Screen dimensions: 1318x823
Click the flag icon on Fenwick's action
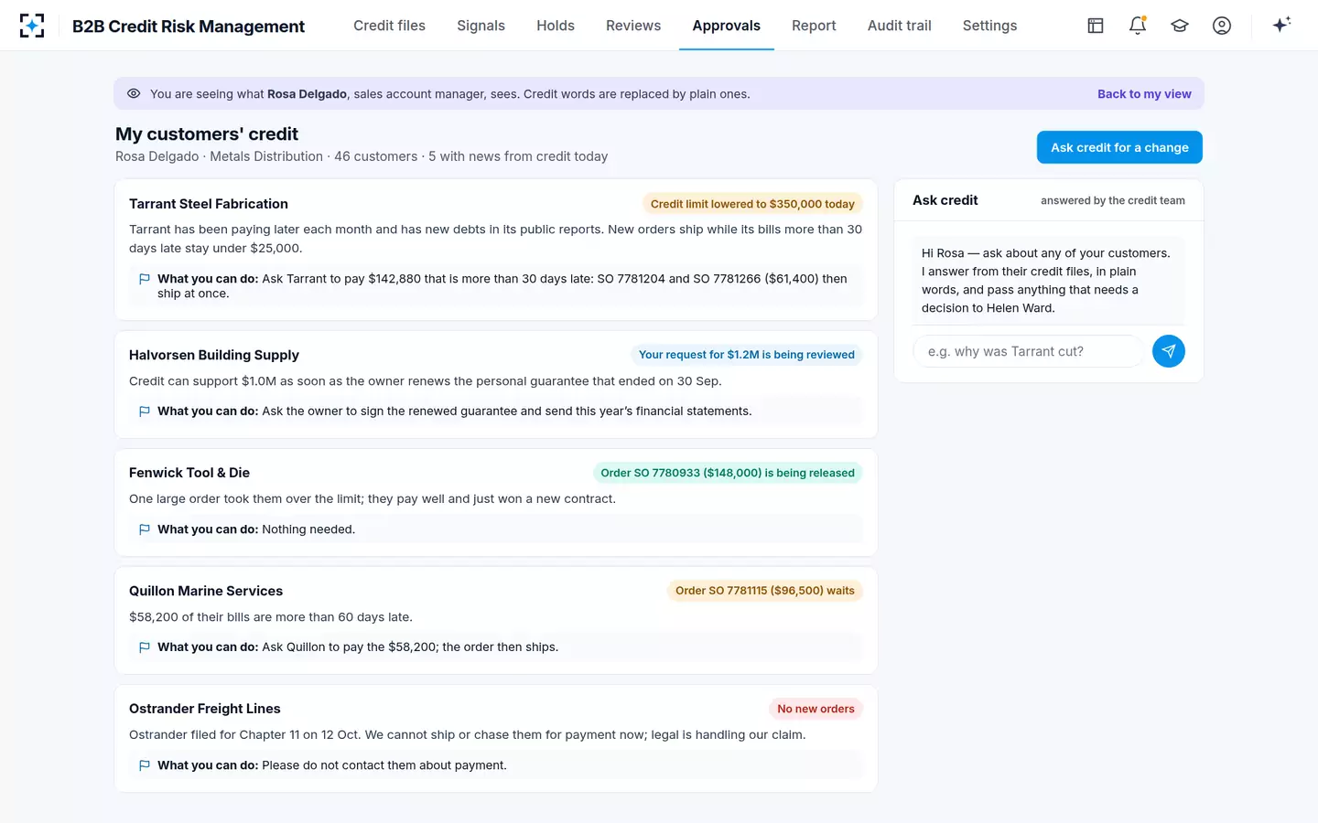pos(144,529)
